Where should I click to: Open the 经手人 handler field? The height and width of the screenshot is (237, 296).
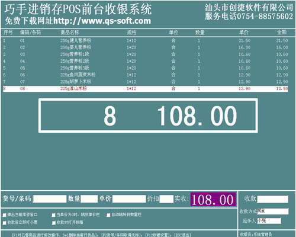click(x=269, y=220)
